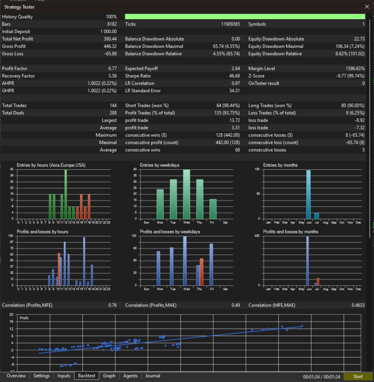Click the Jun bar in Entries by months
Viewport: 374px width, 382px height.
309,194
